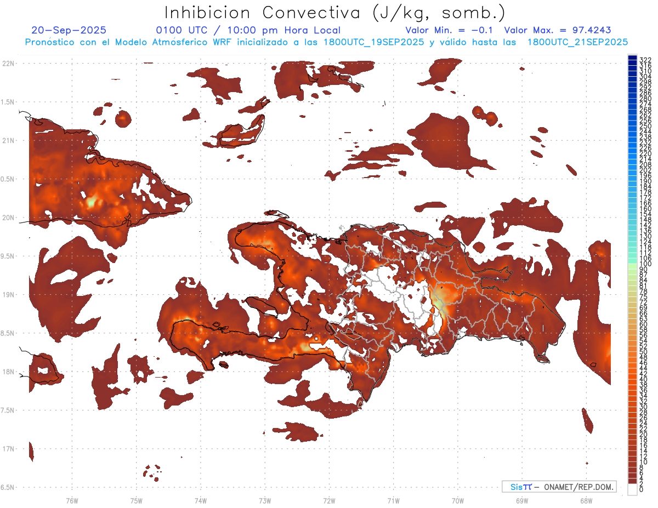This screenshot has height=508, width=658.
Task: Click the '69W' longitude label
Action: (x=521, y=500)
